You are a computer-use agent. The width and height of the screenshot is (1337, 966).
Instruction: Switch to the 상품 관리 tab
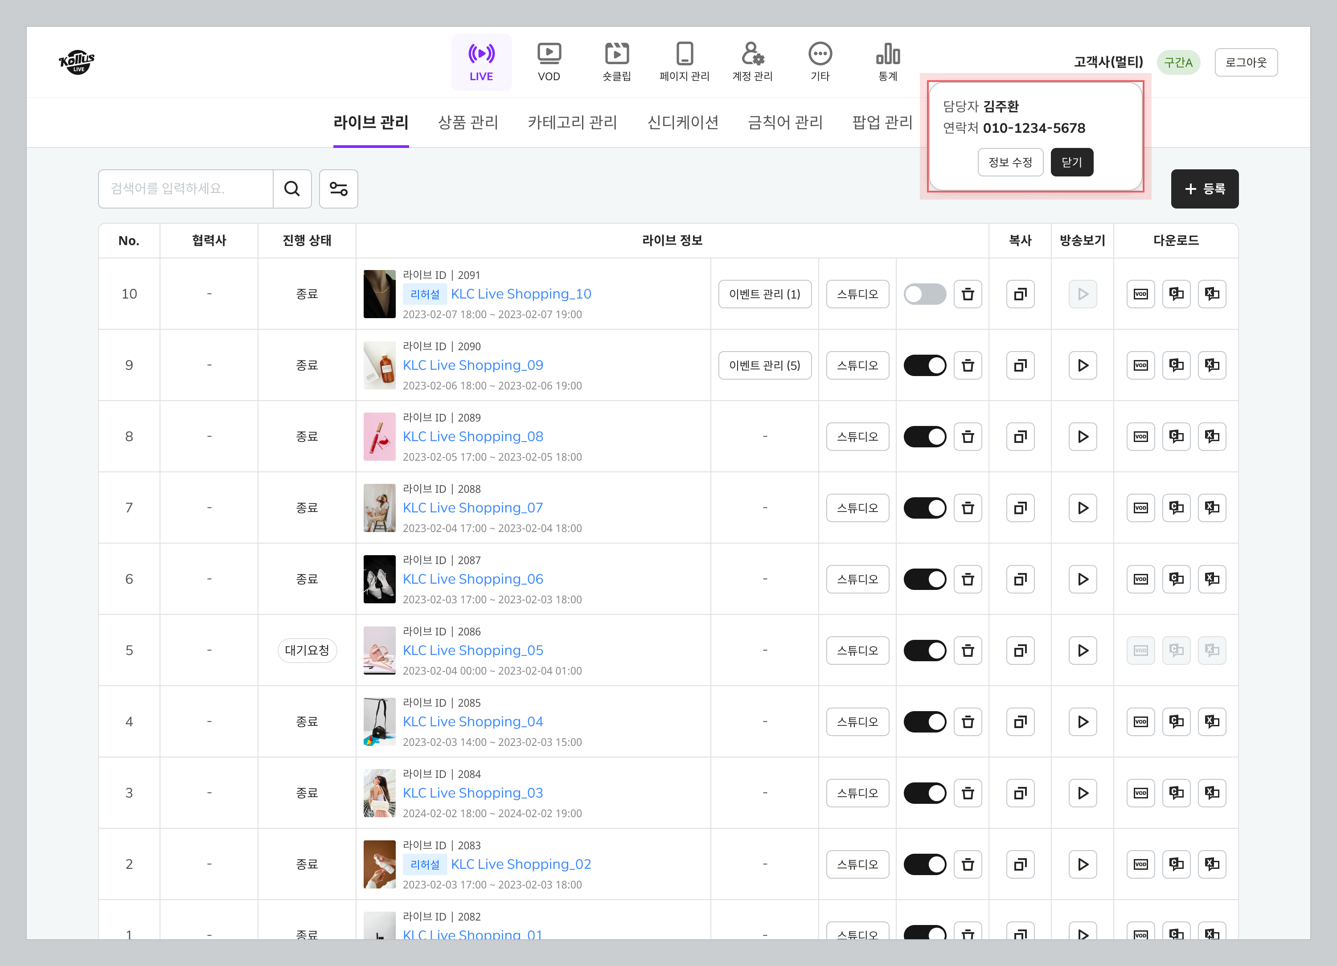click(x=468, y=123)
